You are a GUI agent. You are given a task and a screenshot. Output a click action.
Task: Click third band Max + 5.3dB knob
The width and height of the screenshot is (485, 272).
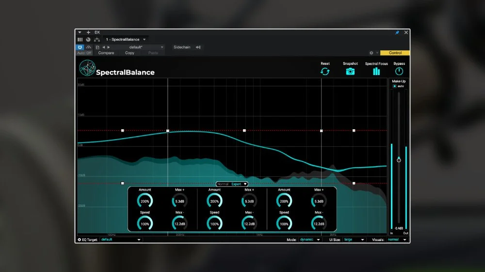(x=319, y=201)
